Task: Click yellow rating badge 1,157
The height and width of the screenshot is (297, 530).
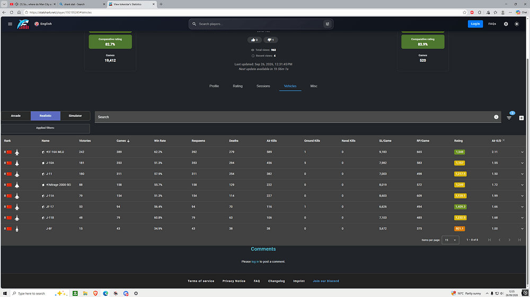Action: pos(460,163)
